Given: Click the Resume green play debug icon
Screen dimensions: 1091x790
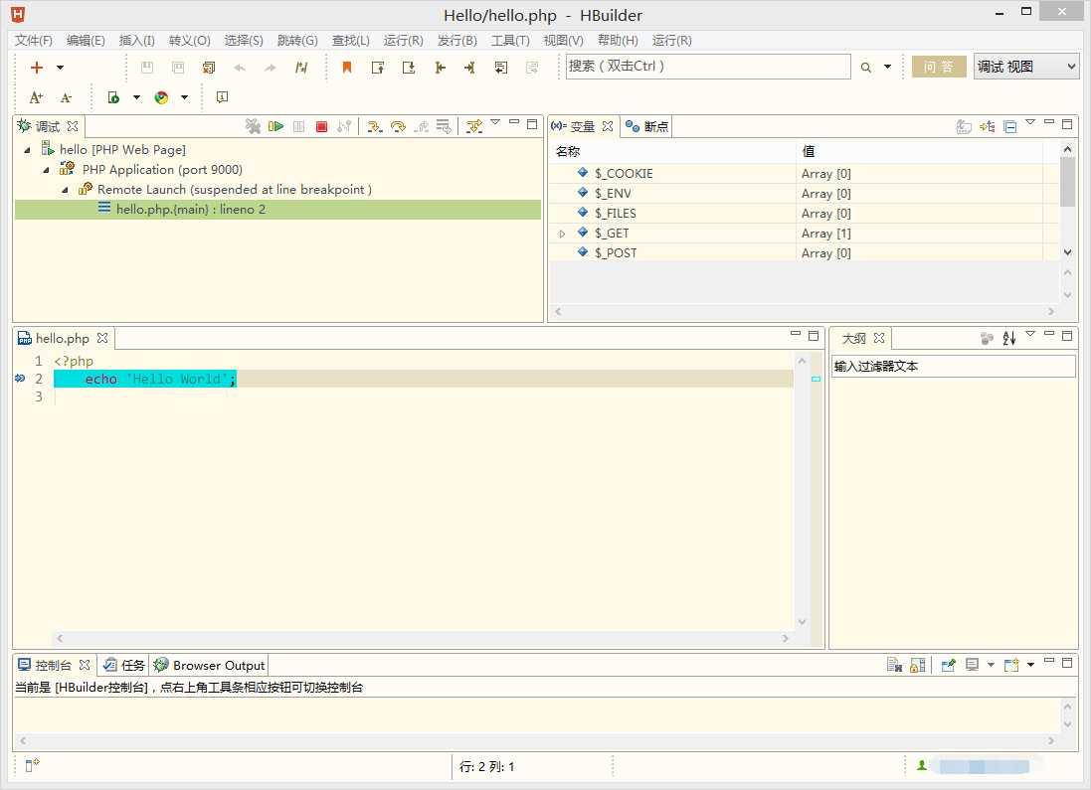Looking at the screenshot, I should (x=275, y=126).
